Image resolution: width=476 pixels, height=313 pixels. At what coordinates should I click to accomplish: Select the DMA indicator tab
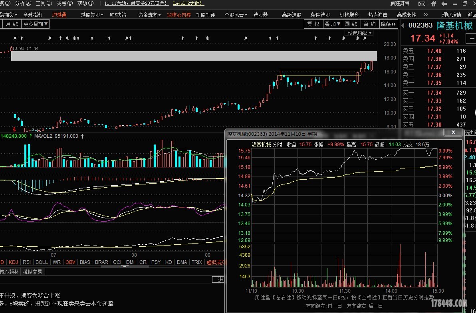[x=182, y=262]
